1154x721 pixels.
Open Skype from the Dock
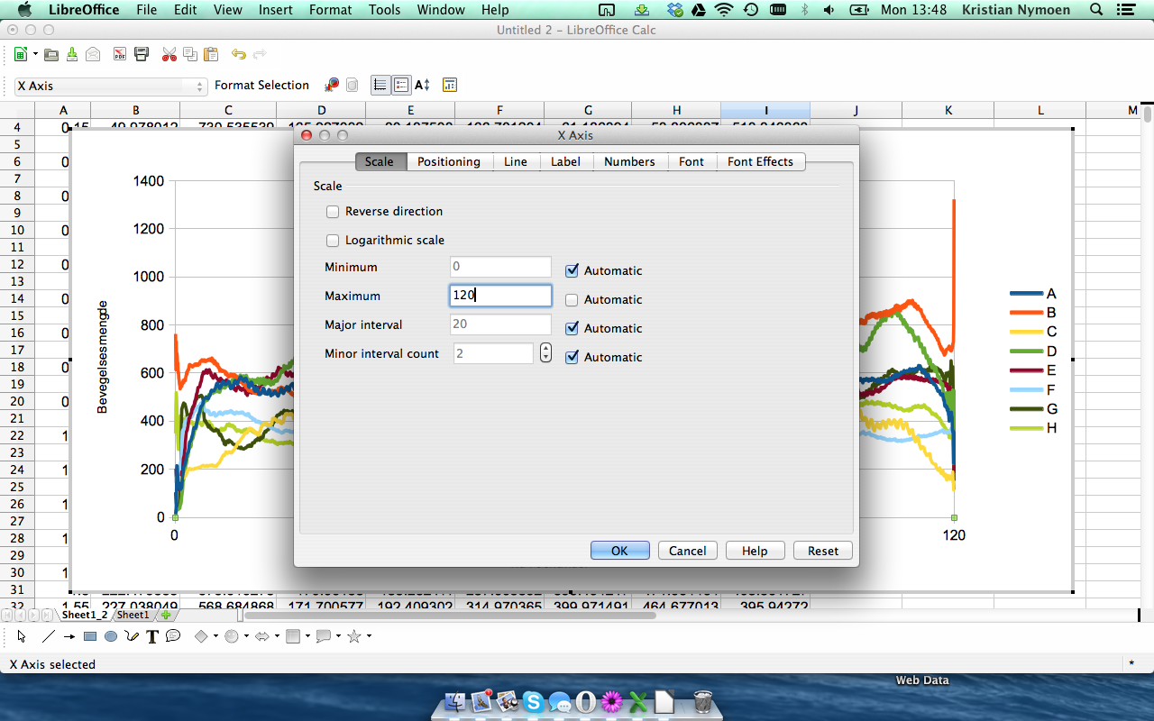point(533,701)
